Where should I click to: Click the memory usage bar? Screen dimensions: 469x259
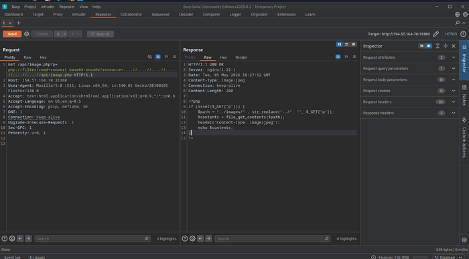(x=421, y=257)
